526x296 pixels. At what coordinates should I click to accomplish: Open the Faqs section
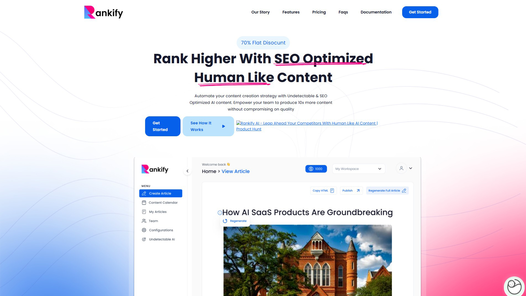[x=343, y=12]
